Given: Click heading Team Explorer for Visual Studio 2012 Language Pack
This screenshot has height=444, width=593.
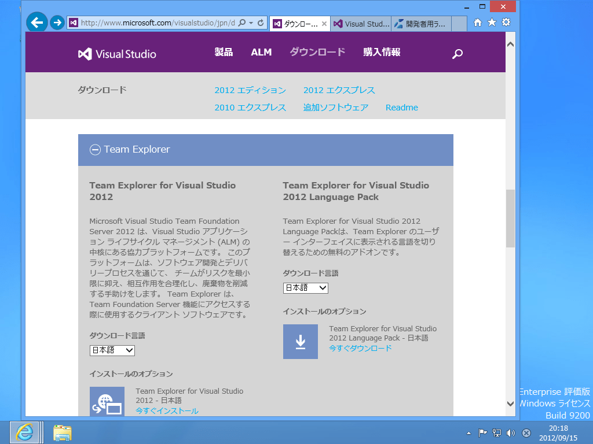Looking at the screenshot, I should click(x=356, y=191).
